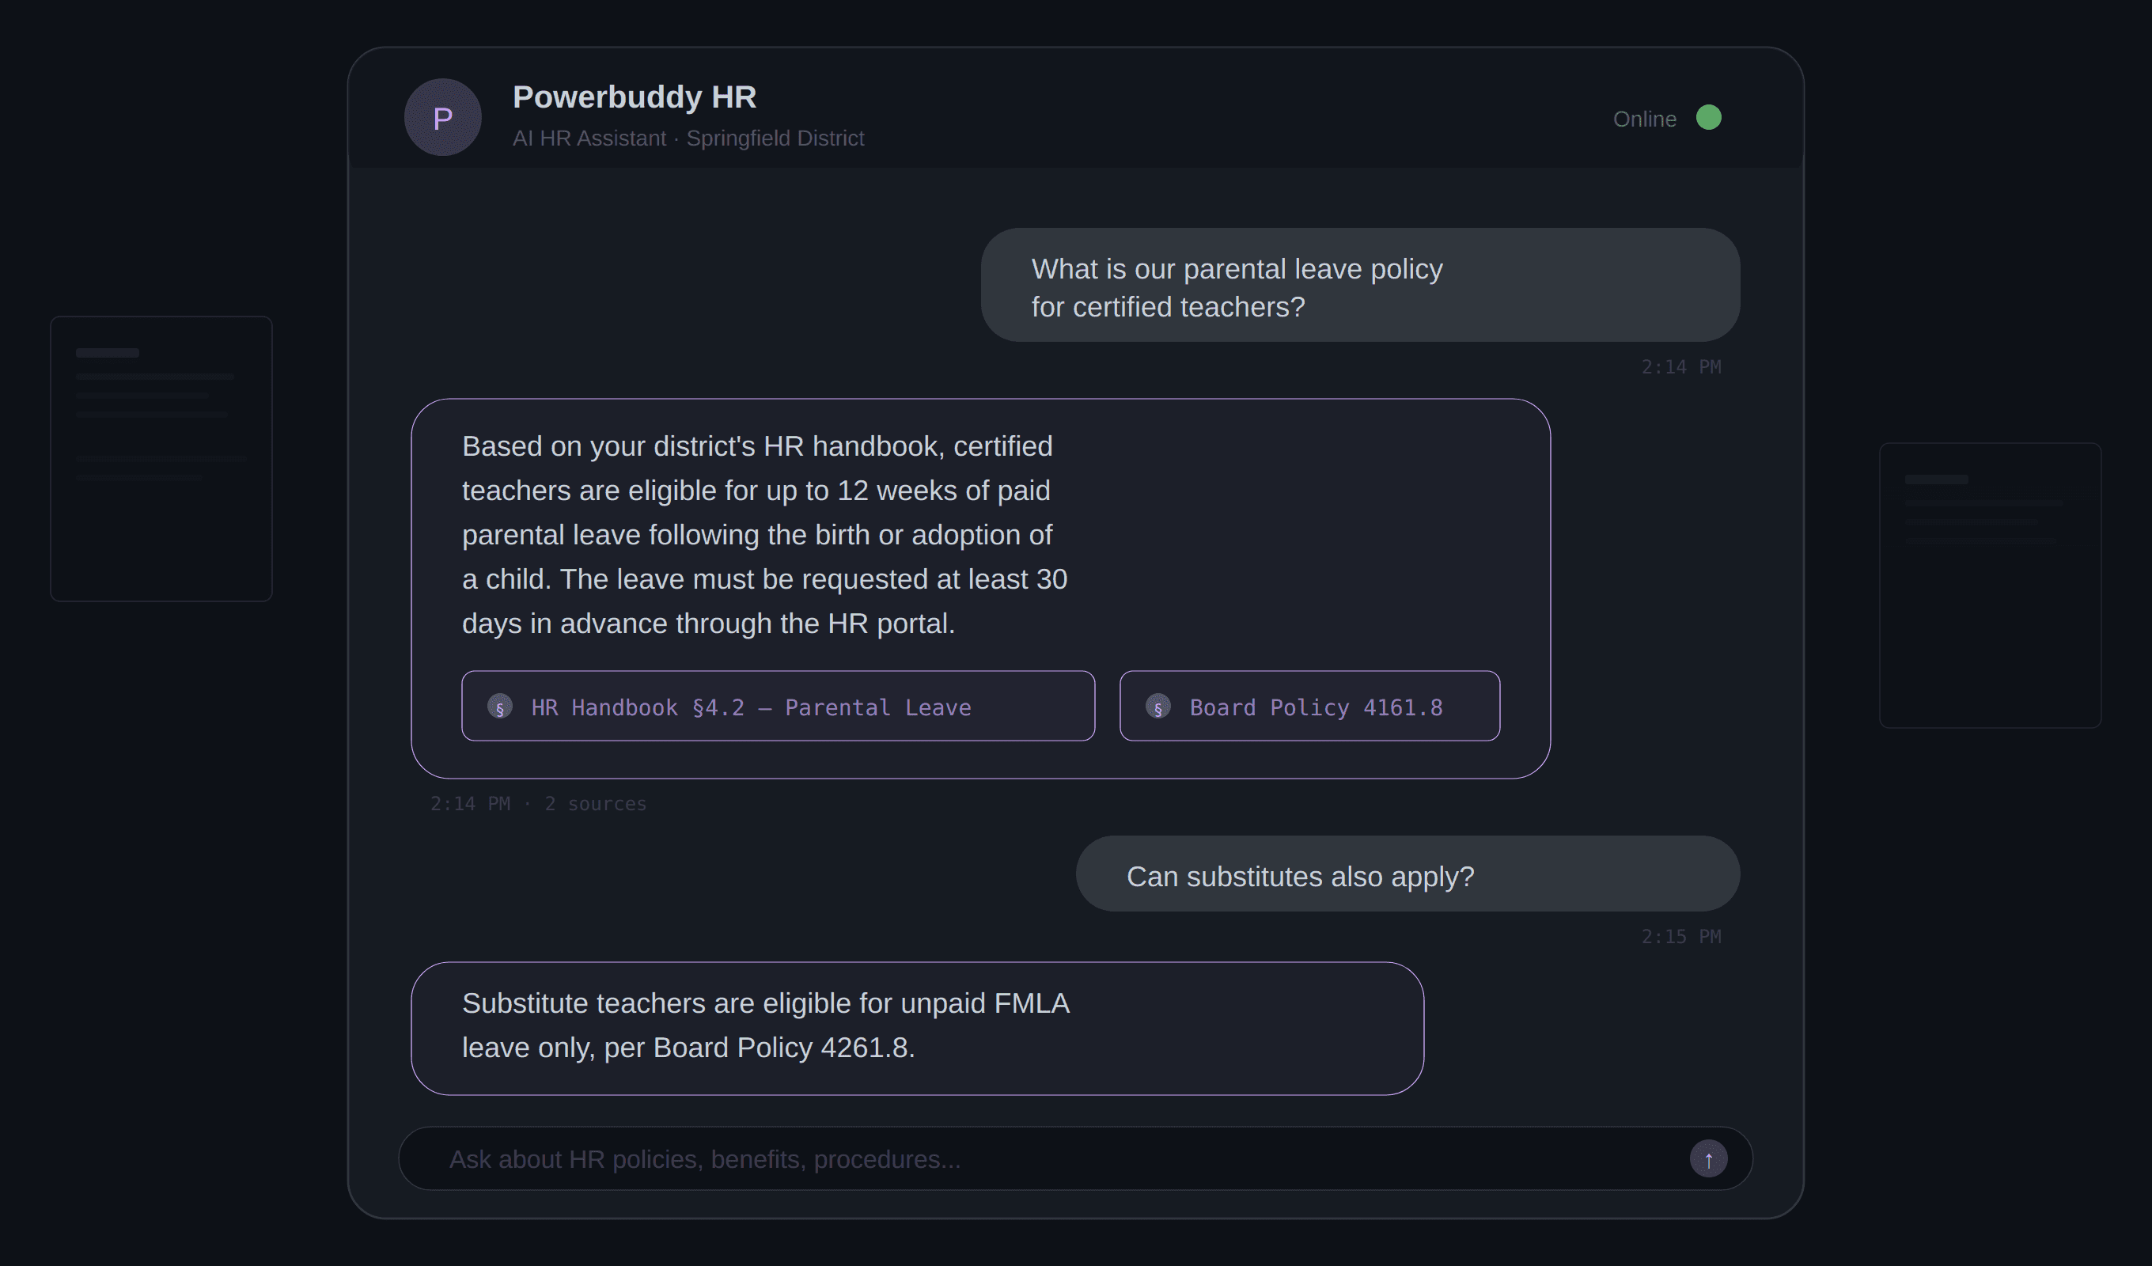The height and width of the screenshot is (1266, 2152).
Task: Click the section icon on HR Handbook chip
Action: point(499,707)
